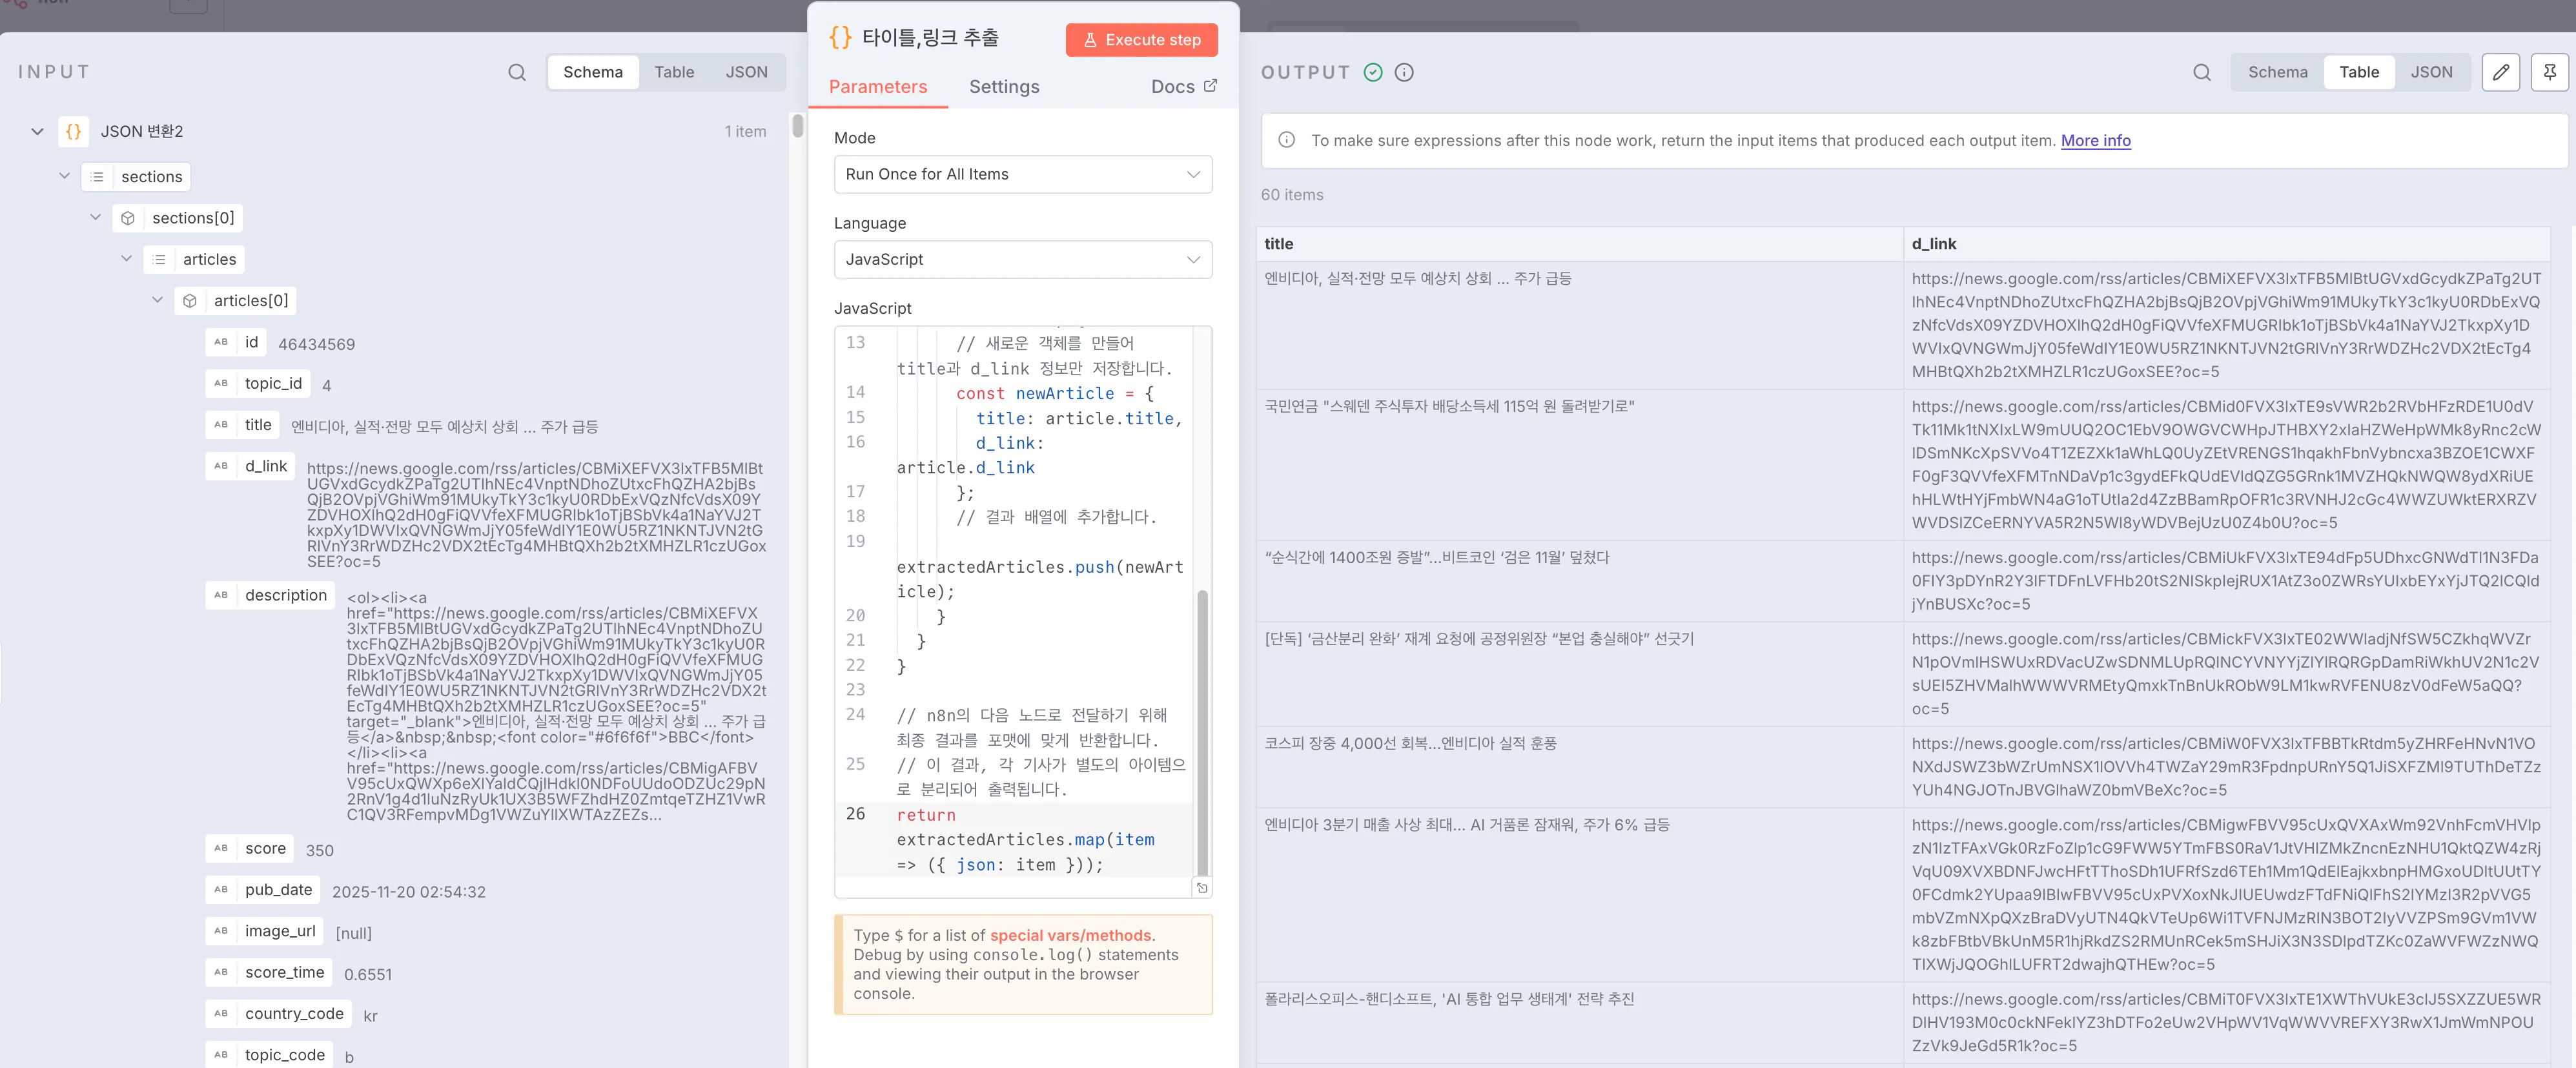Viewport: 2576px width, 1068px height.
Task: Open the Language dropdown set to JavaScript
Action: point(1022,258)
